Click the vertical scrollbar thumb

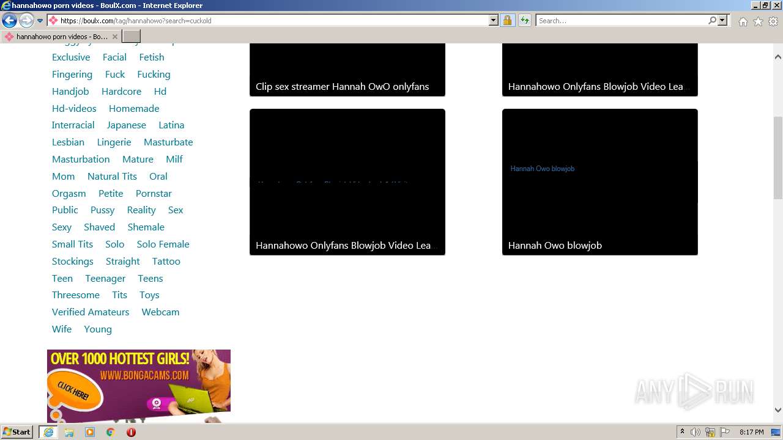click(778, 158)
